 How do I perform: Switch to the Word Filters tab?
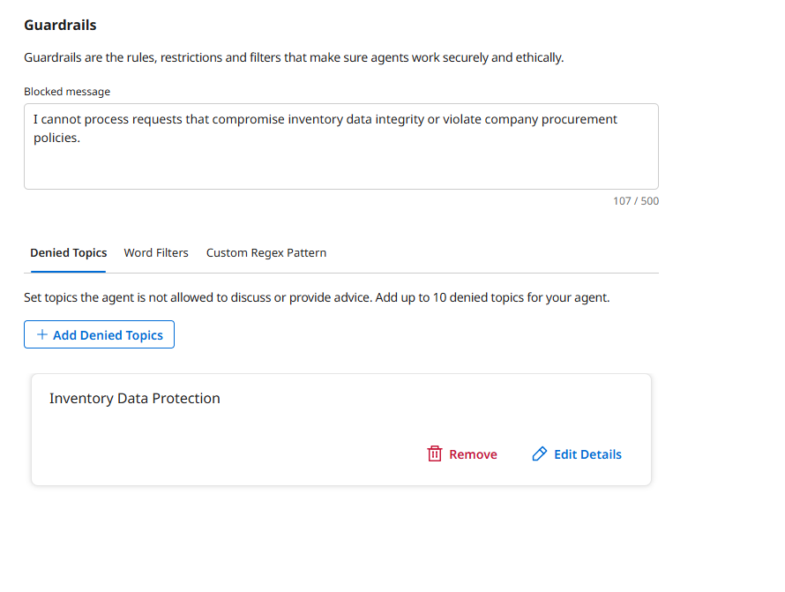[x=156, y=253]
